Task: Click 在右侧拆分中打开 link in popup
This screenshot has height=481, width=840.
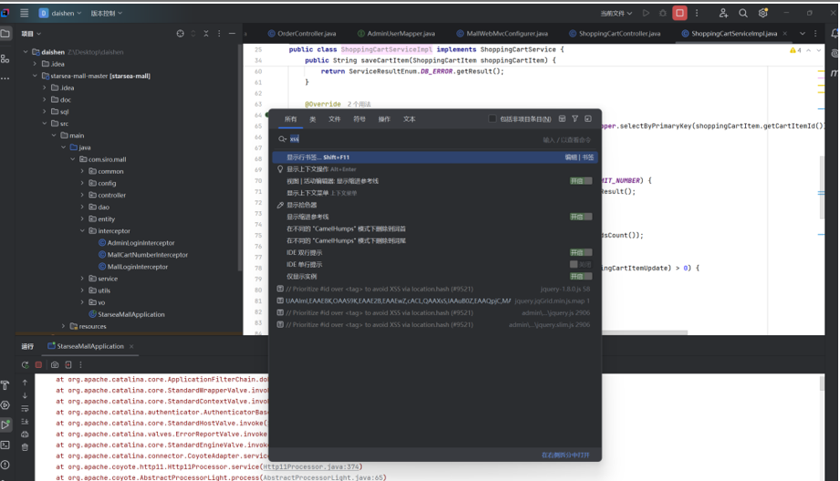Action: tap(565, 455)
